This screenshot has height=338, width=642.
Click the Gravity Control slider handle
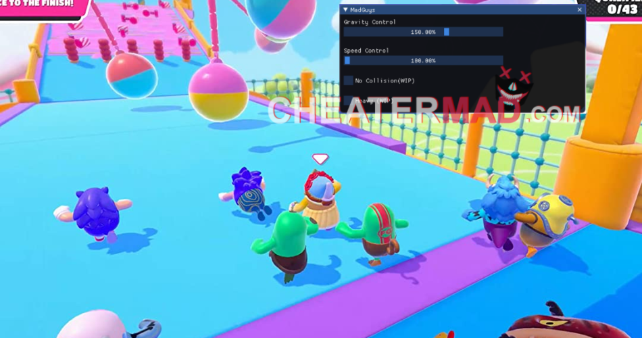447,32
